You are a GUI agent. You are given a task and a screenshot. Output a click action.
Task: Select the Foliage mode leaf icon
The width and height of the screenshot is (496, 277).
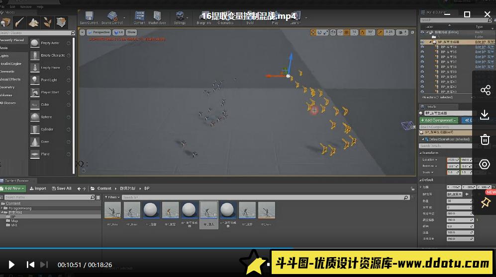pos(47,22)
